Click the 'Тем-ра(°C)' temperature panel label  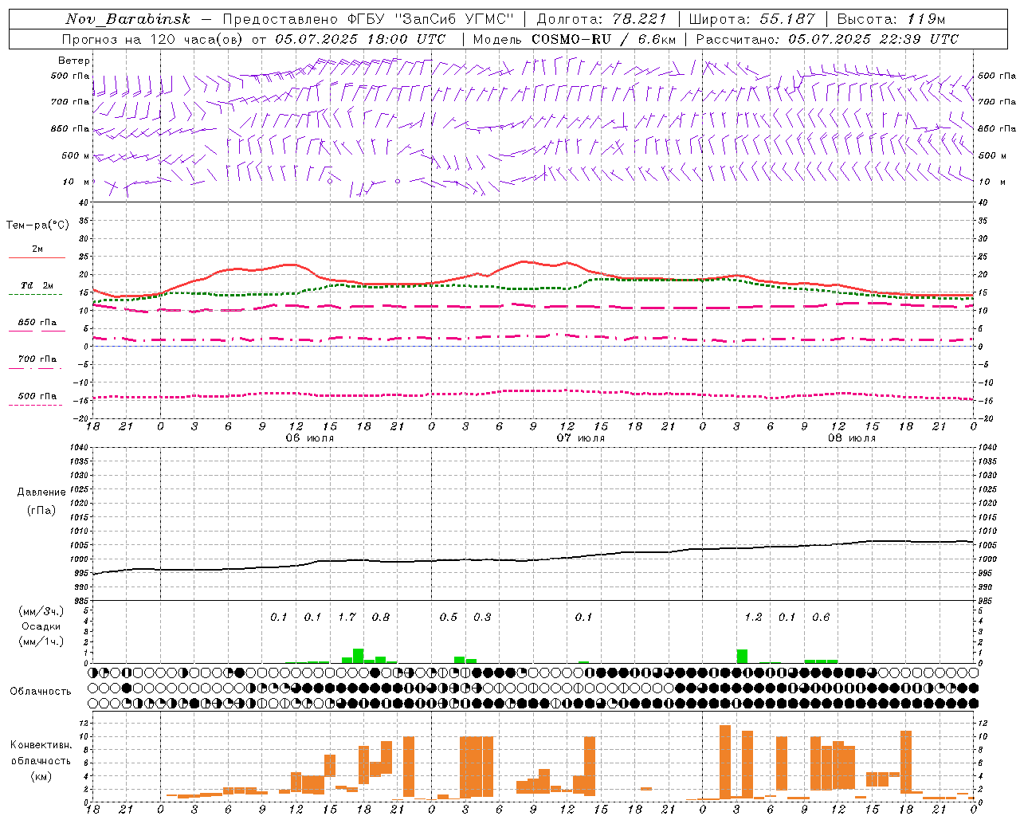pyautogui.click(x=38, y=226)
